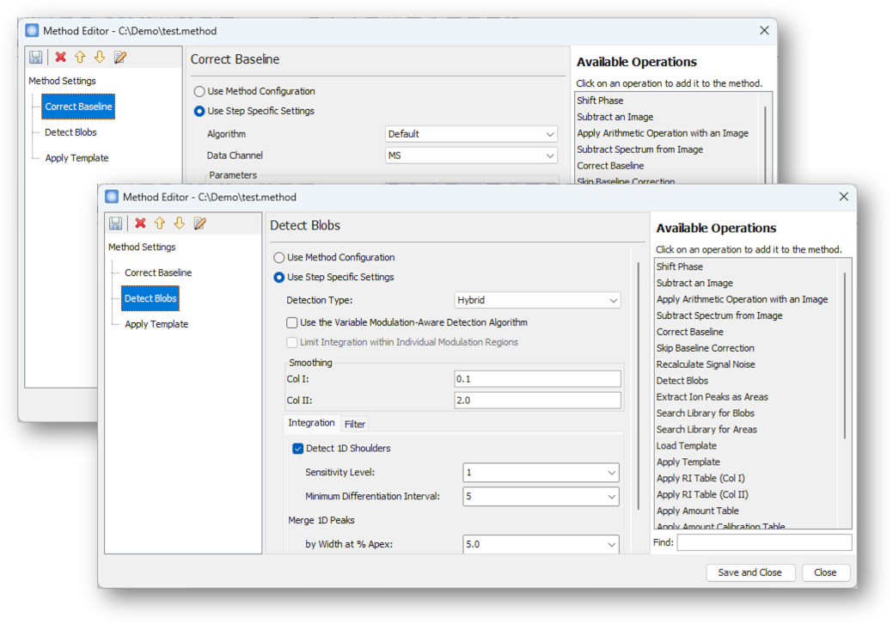The width and height of the screenshot is (893, 624).
Task: Move Detect Blobs up using the up-arrow icon
Action: tap(158, 223)
